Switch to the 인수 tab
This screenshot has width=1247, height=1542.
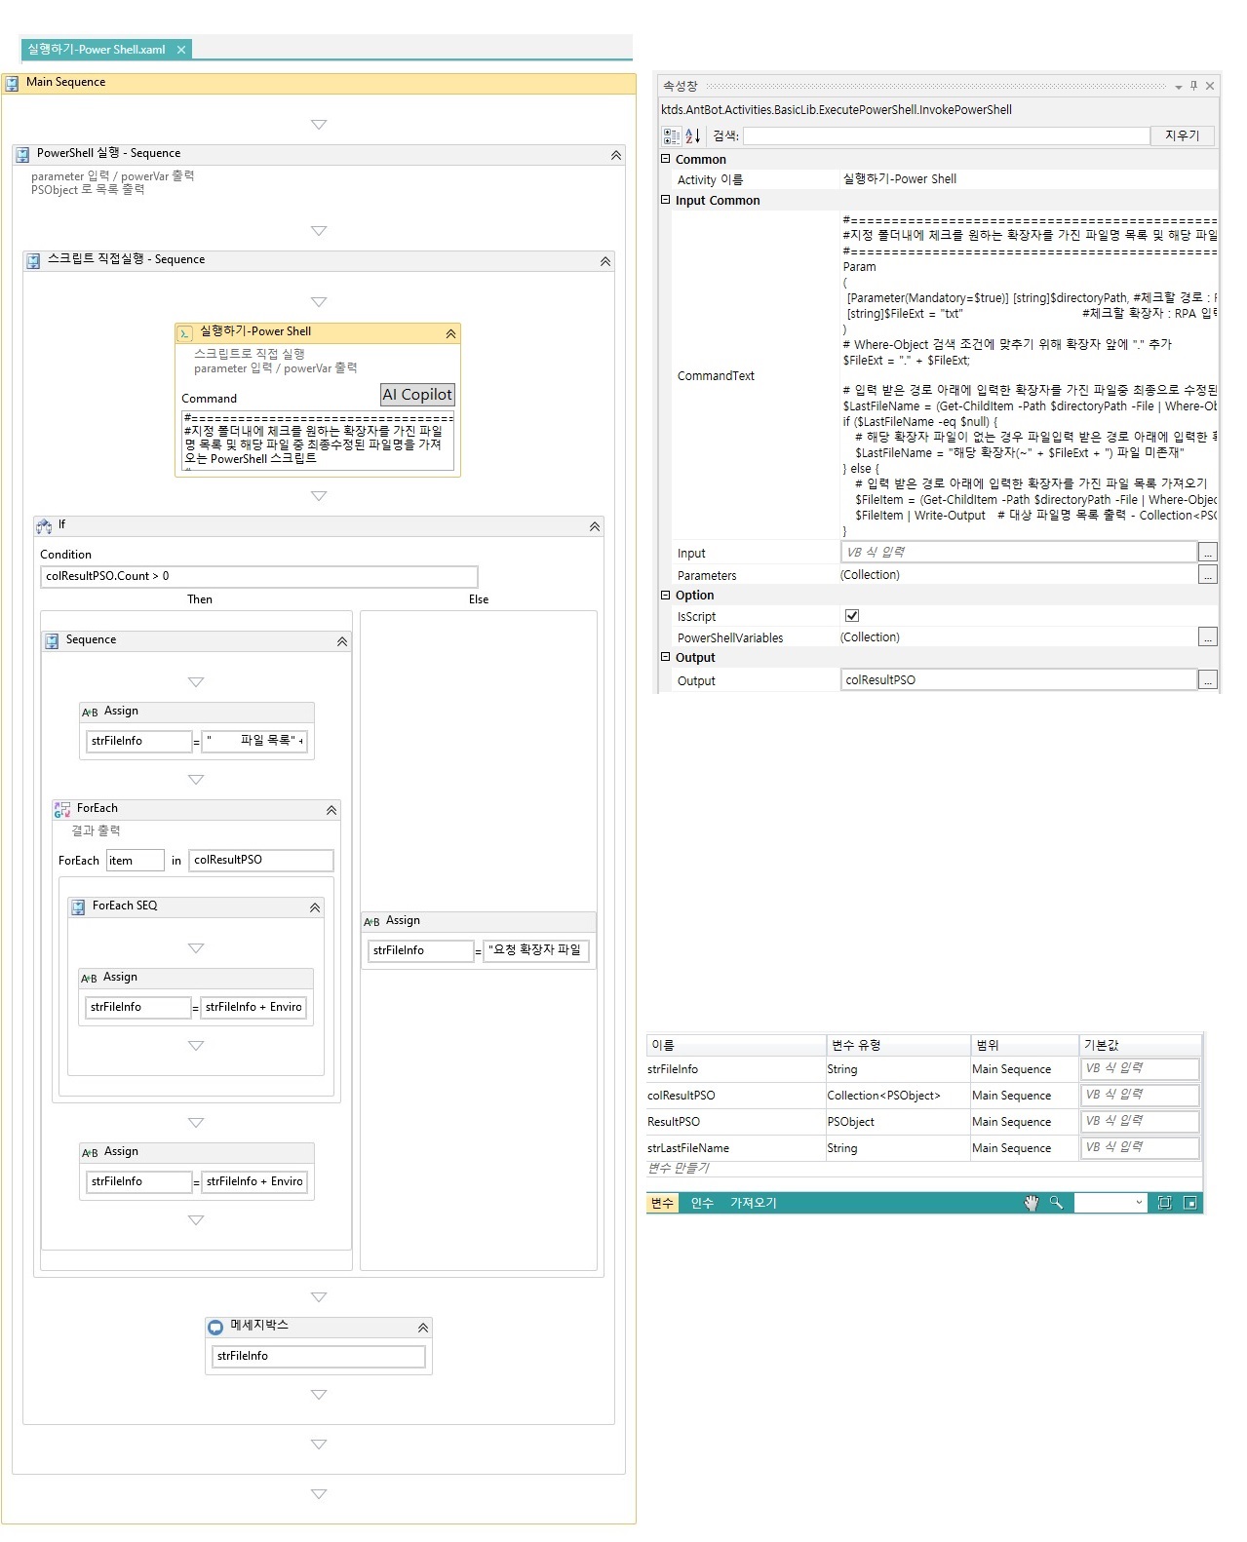point(702,1203)
